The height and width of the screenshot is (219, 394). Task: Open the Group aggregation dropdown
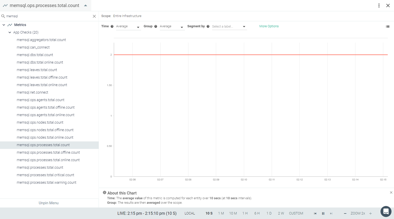pos(172,27)
